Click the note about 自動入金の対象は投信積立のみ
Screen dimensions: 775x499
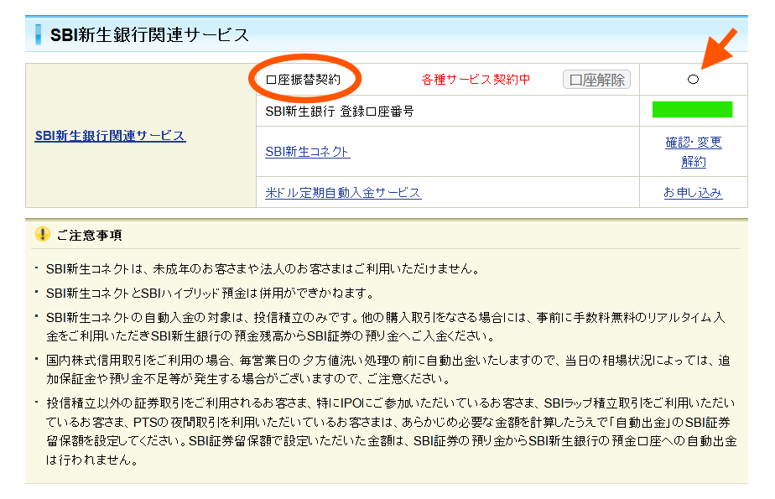386,326
